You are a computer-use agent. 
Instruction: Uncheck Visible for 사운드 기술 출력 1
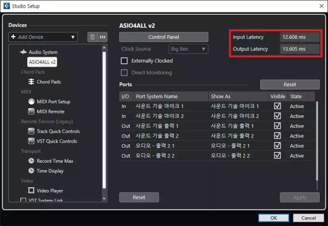point(277,126)
